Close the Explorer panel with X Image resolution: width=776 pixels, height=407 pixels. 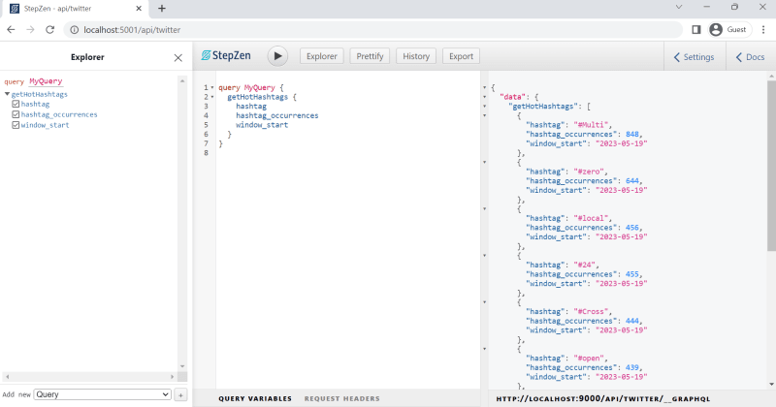tap(178, 58)
